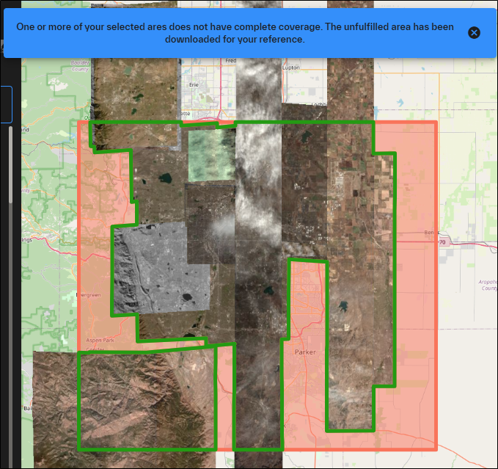498x469 pixels.
Task: Select the blue-outlined box in the left sidebar
Action: [6, 104]
